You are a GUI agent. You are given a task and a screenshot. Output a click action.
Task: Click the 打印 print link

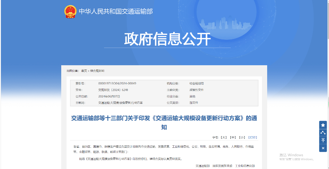tap(253, 137)
